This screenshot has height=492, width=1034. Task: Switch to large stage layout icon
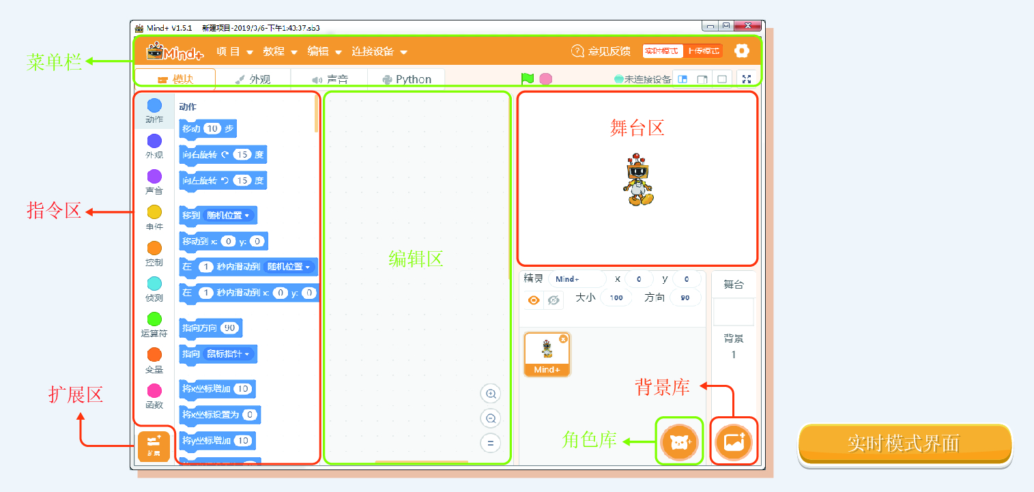click(721, 79)
